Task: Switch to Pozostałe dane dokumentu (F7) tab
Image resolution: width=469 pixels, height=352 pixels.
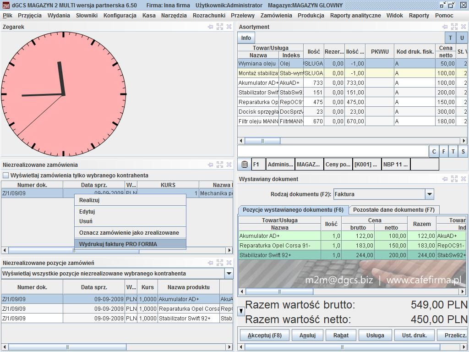Action: tap(393, 209)
